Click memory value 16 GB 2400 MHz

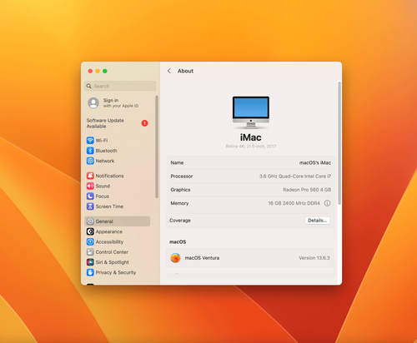(x=294, y=203)
